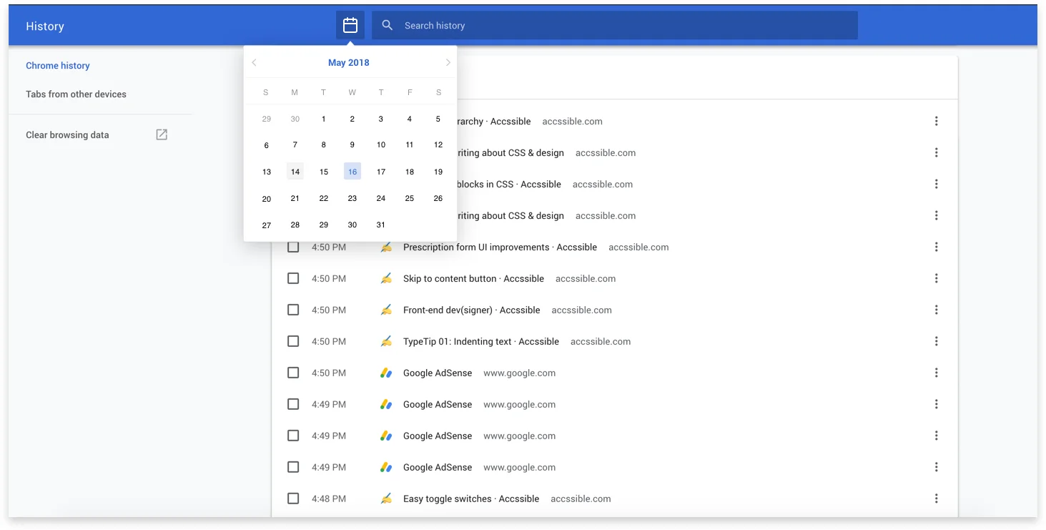Click the calendar icon in the blue header
Image resolution: width=1046 pixels, height=530 pixels.
click(x=350, y=24)
